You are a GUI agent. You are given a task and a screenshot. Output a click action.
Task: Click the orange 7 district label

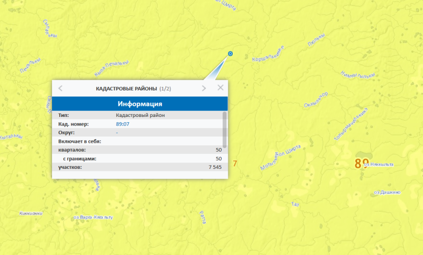235,164
